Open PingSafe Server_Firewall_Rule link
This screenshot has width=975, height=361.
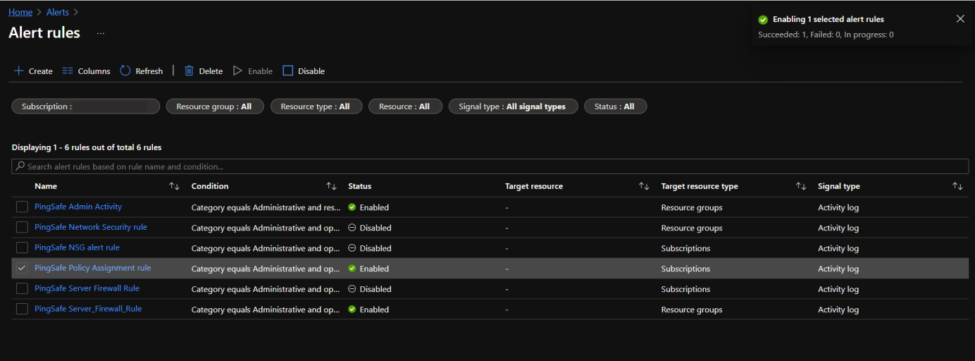coord(88,309)
